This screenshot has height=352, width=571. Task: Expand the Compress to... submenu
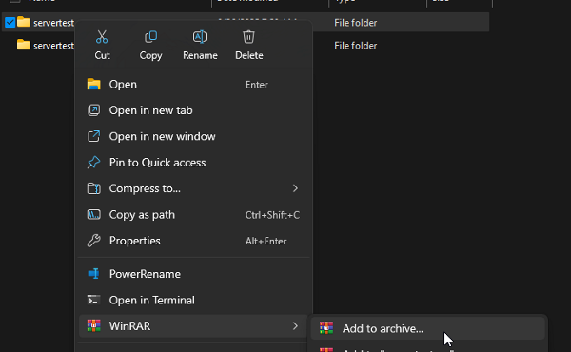(x=193, y=188)
